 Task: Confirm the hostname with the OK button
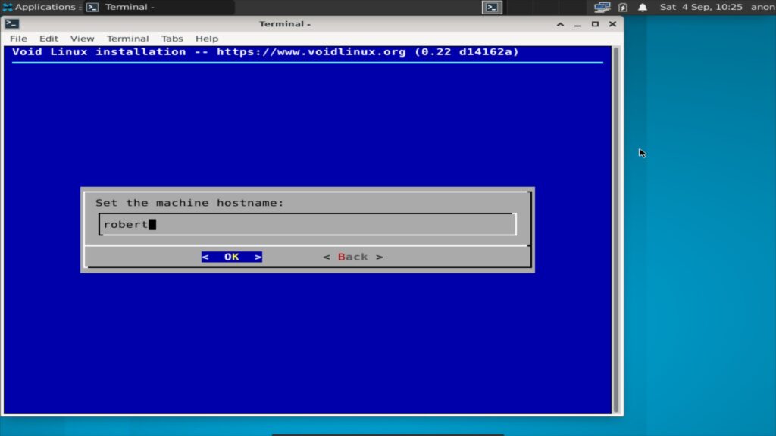pyautogui.click(x=232, y=257)
